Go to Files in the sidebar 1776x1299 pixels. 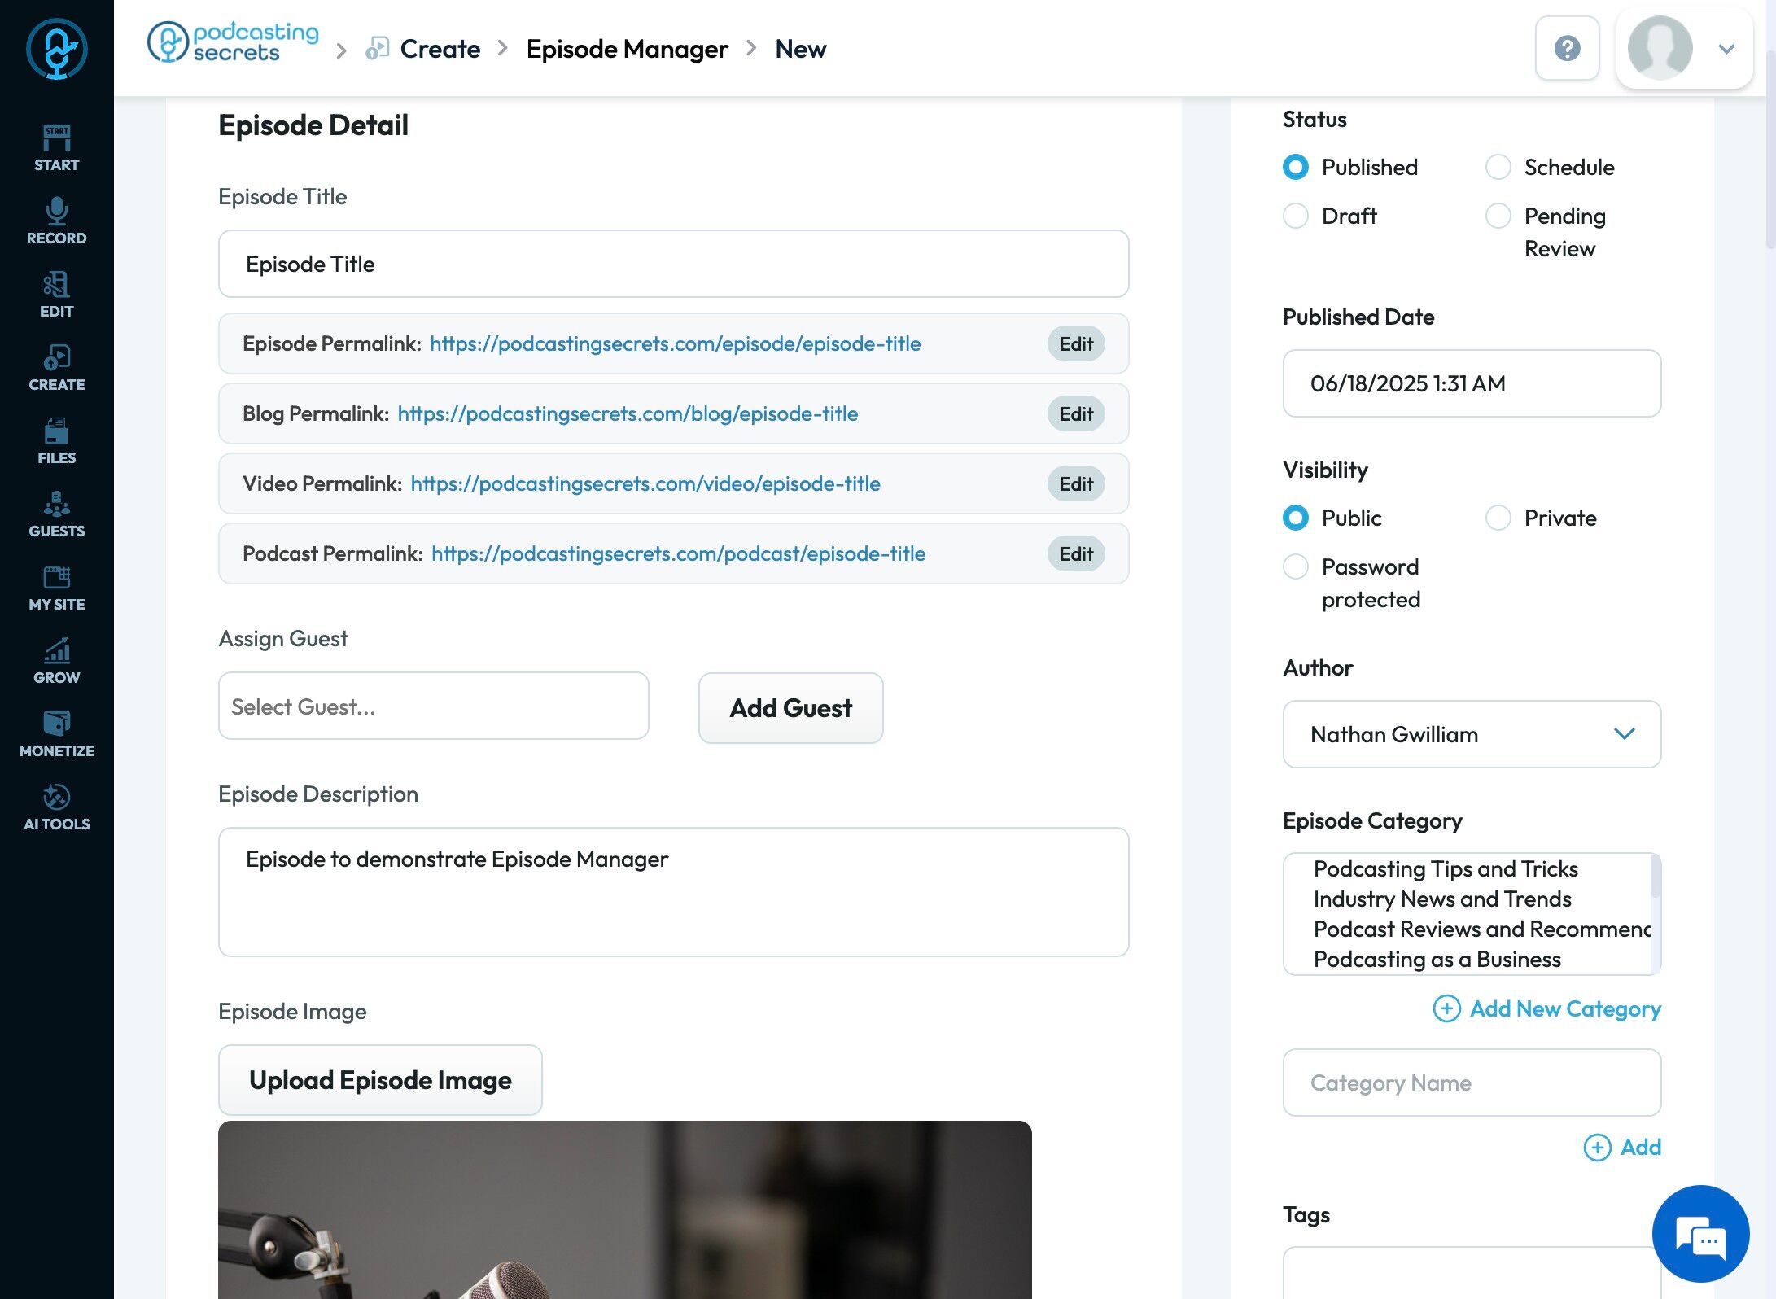56,440
